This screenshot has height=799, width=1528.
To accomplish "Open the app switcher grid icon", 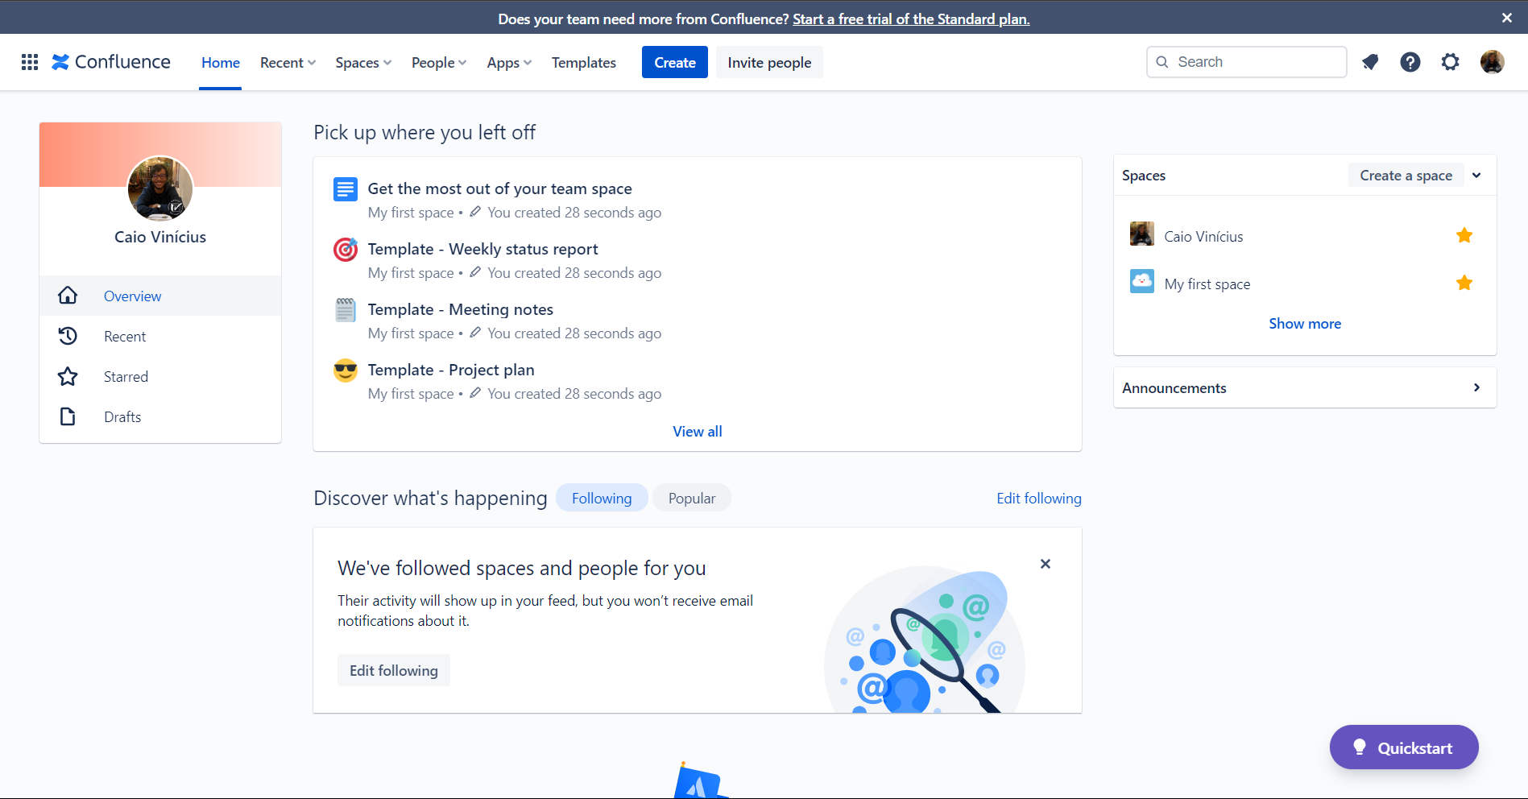I will [30, 62].
